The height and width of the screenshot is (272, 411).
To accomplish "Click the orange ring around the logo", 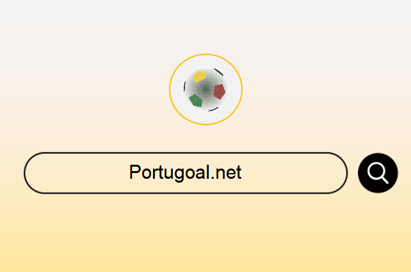I will [x=205, y=54].
